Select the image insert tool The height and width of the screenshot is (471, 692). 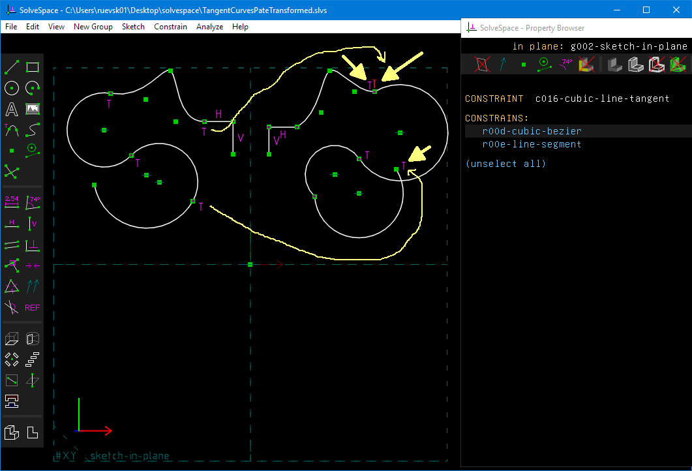(32, 108)
